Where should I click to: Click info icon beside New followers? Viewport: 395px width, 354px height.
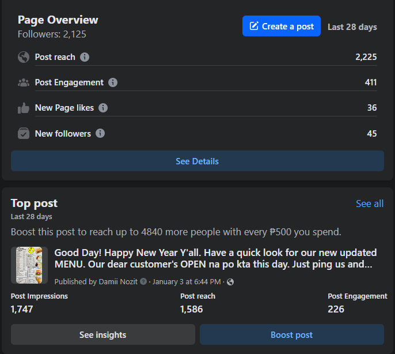100,133
